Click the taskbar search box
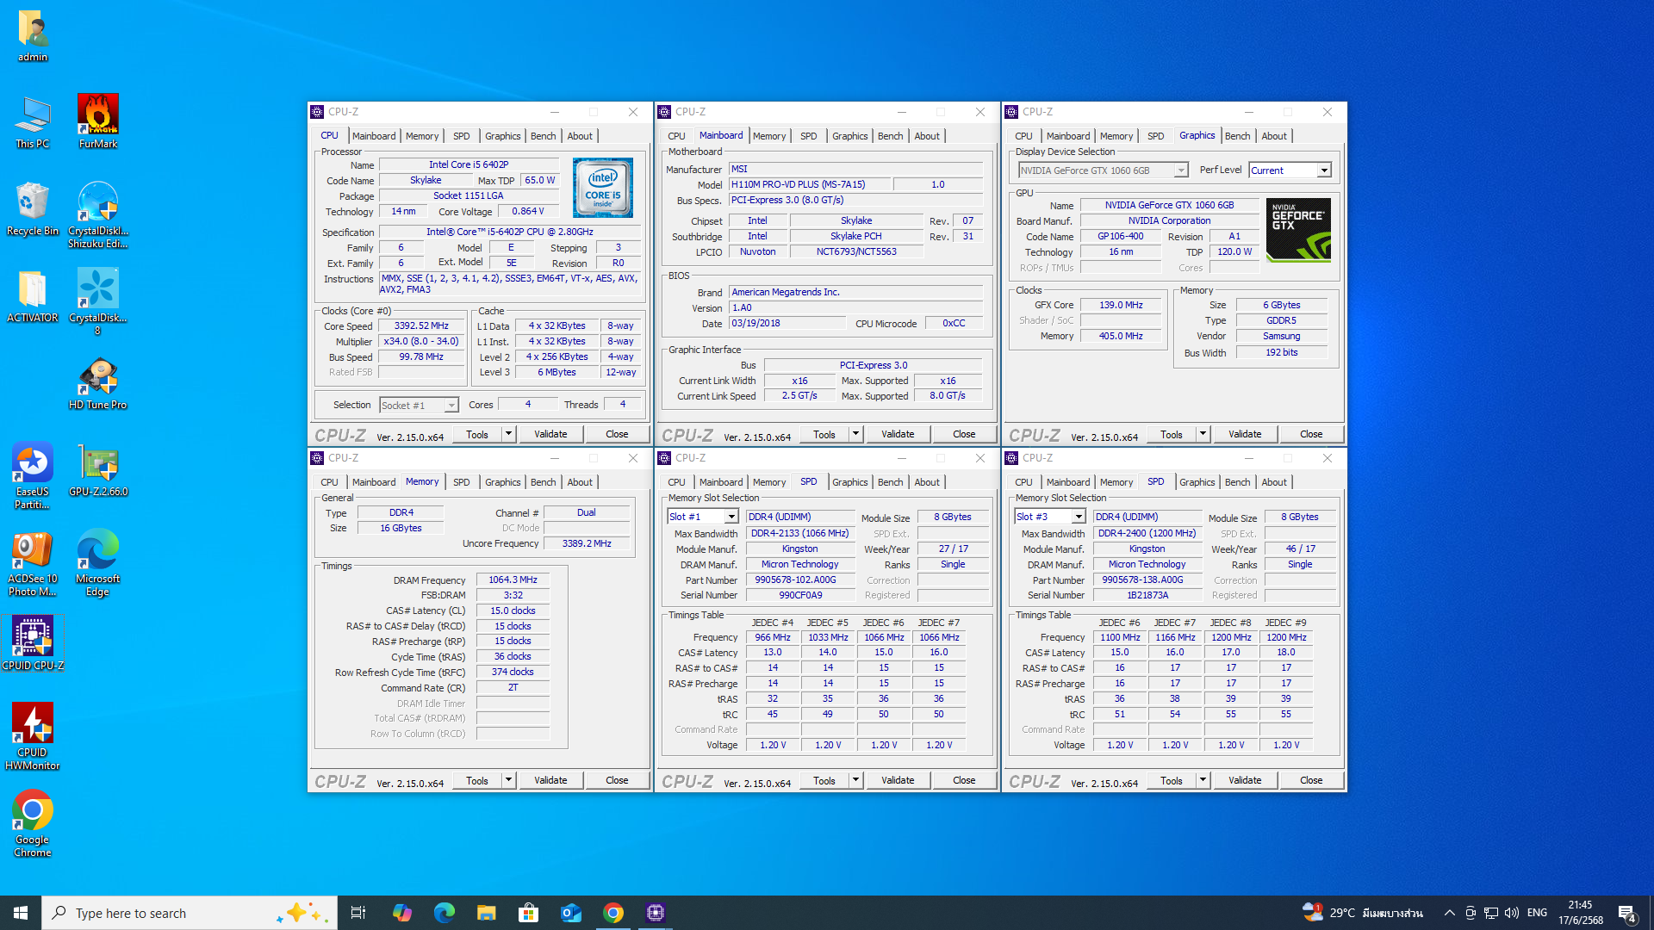The image size is (1654, 930). 190,913
